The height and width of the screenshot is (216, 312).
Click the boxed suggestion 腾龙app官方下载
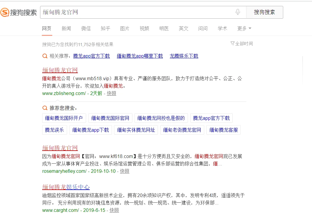pos(212,118)
